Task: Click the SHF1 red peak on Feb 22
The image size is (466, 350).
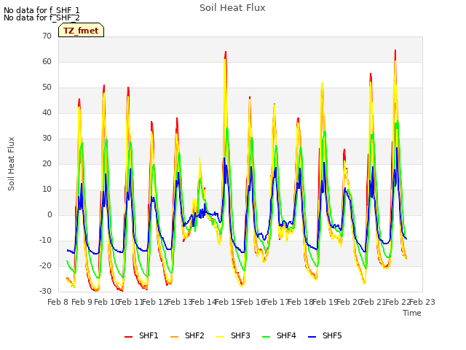Action: coord(395,50)
